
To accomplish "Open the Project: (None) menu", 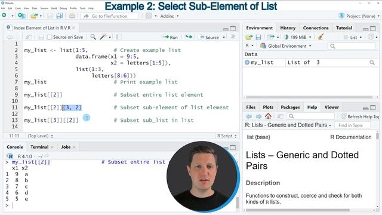I will point(359,16).
